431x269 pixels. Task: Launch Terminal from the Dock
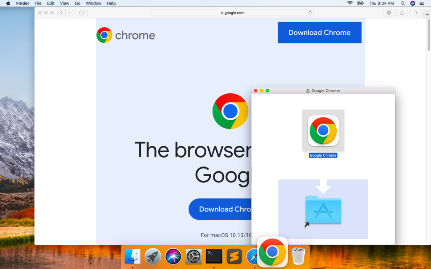coord(214,256)
